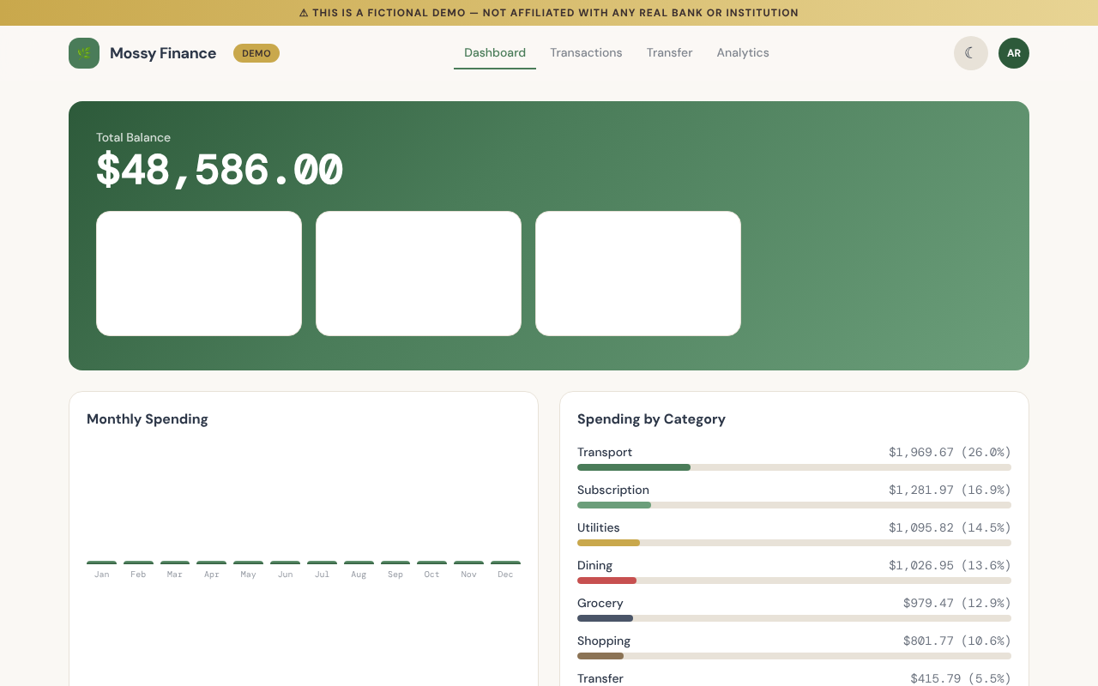
Task: Select the Analytics tab
Action: [743, 53]
